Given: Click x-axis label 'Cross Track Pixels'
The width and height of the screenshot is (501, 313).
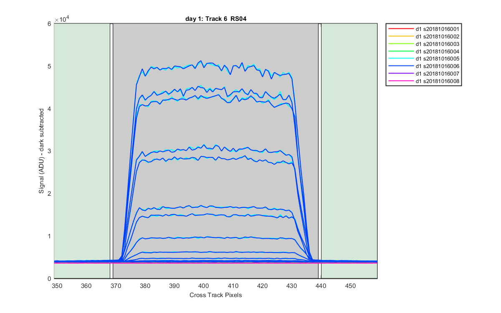Looking at the screenshot, I should coord(215,295).
